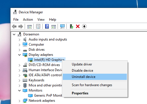Click the Back arrow toolbar icon
The image size is (147, 104).
click(14, 26)
